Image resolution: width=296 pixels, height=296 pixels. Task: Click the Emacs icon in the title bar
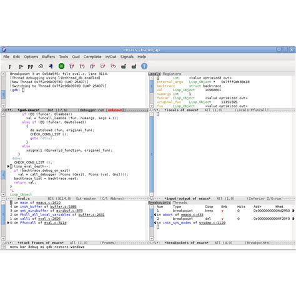point(4,49)
